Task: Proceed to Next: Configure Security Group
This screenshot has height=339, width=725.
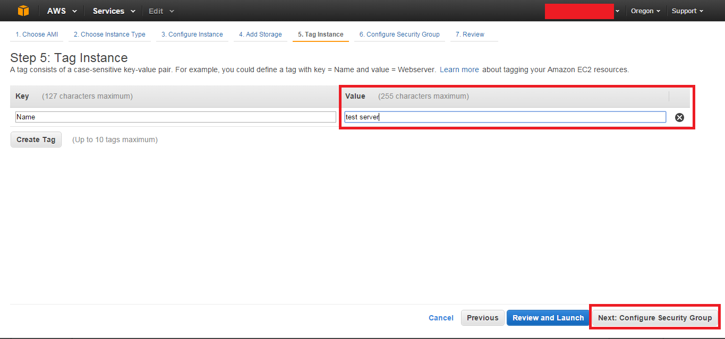Action: point(655,318)
